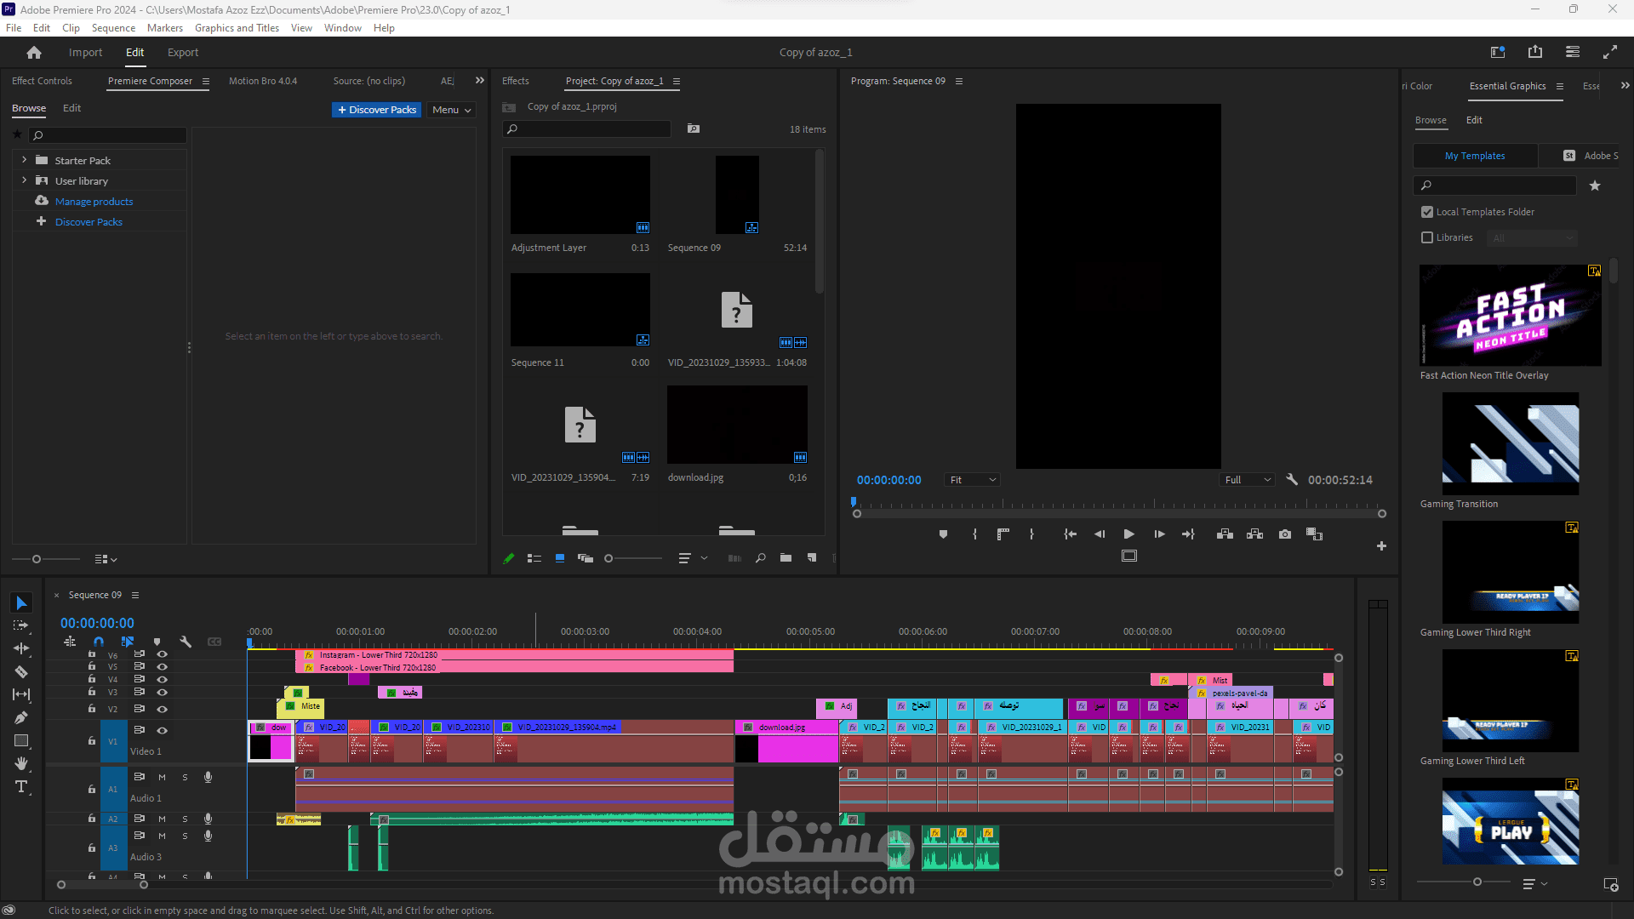Screen dimensions: 1634x919
Task: Solo the A2 audio track
Action: (x=185, y=819)
